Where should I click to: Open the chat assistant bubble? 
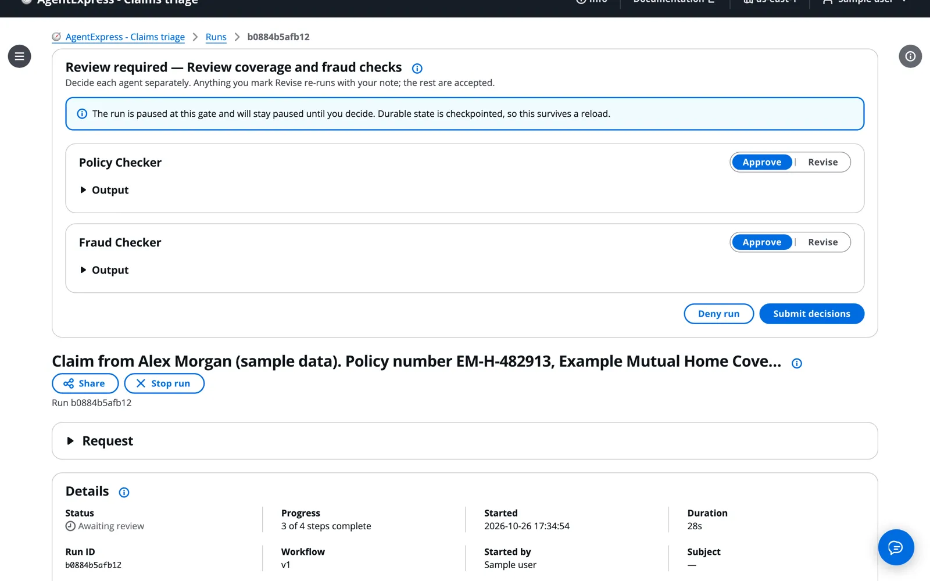click(896, 547)
